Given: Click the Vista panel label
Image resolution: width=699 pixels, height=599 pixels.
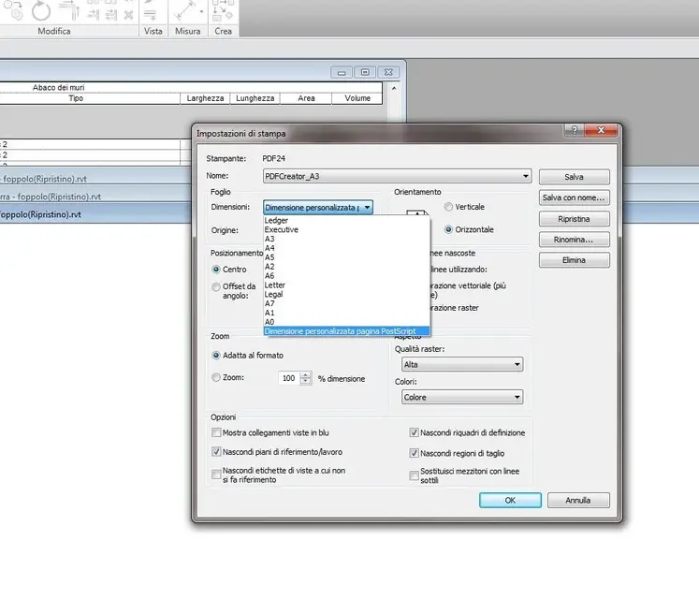Looking at the screenshot, I should click(153, 31).
